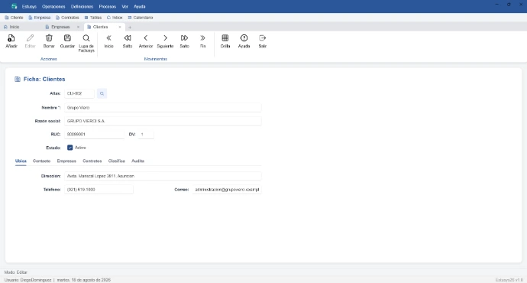Save the record with Guardar icon
Screen dimensions: 527x283
click(x=67, y=38)
